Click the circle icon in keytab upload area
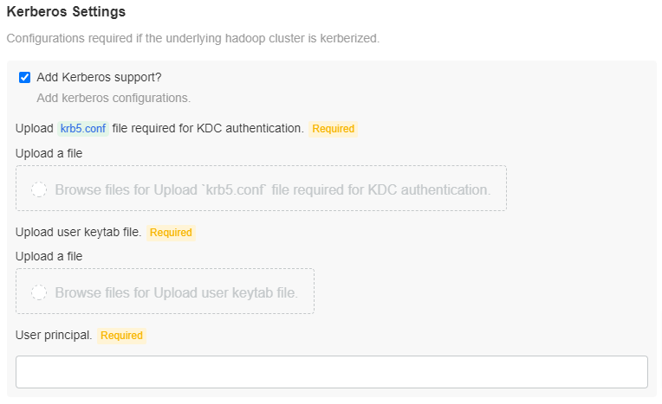Viewport: 662px width, 404px height. click(39, 292)
